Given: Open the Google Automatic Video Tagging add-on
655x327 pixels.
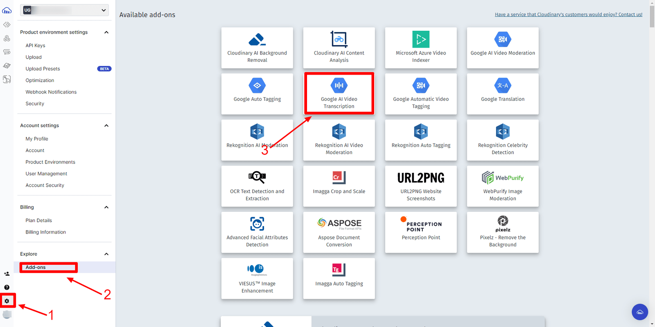Looking at the screenshot, I should [x=421, y=94].
